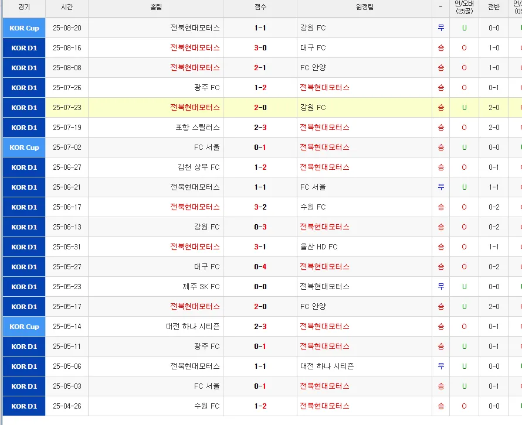
Task: Click date 25-06-27
Action: tap(67, 167)
